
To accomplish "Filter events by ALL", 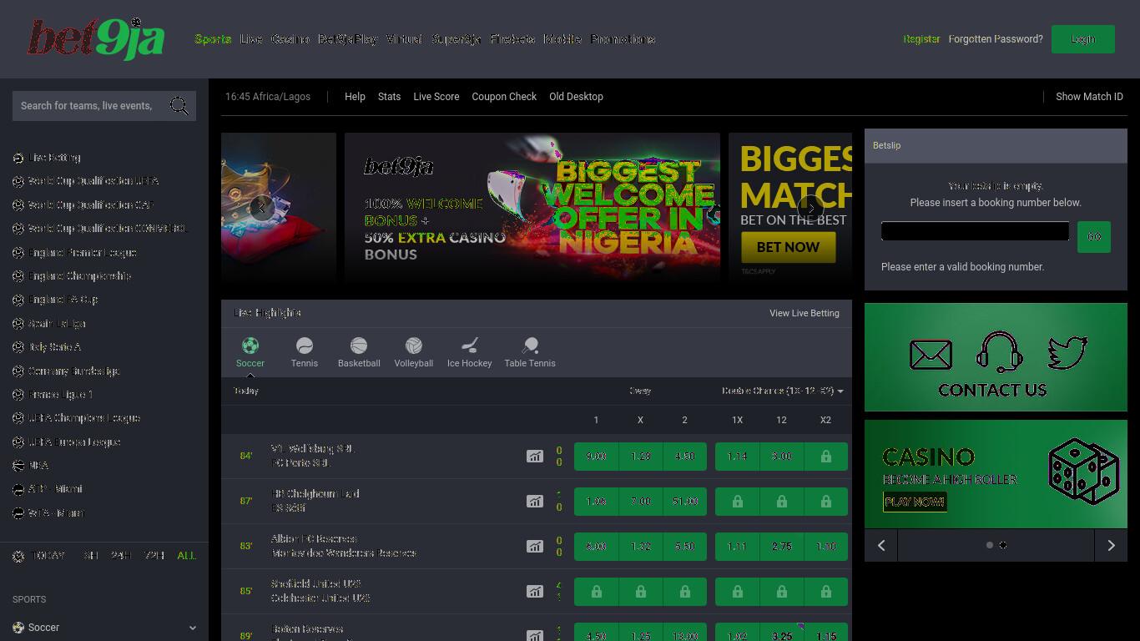I will [x=187, y=556].
